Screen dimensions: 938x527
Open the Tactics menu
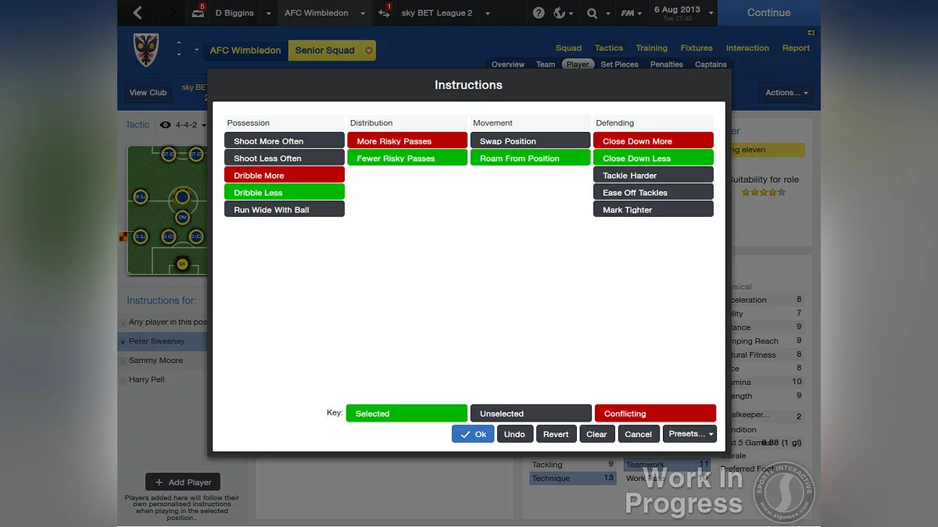tap(608, 48)
